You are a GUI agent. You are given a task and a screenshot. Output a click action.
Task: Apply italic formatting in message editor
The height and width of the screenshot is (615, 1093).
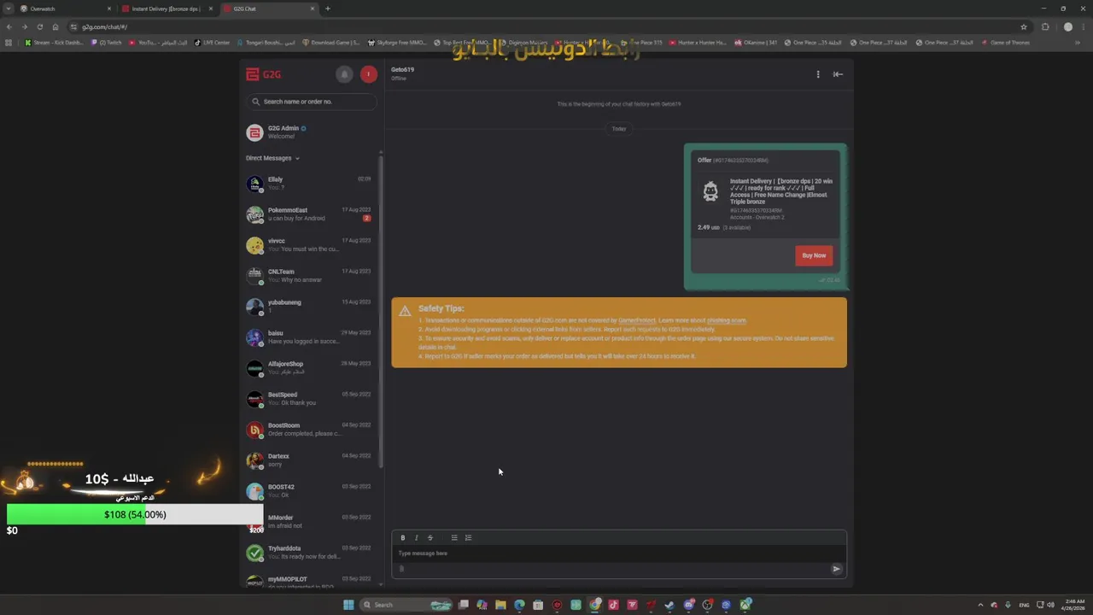(417, 537)
